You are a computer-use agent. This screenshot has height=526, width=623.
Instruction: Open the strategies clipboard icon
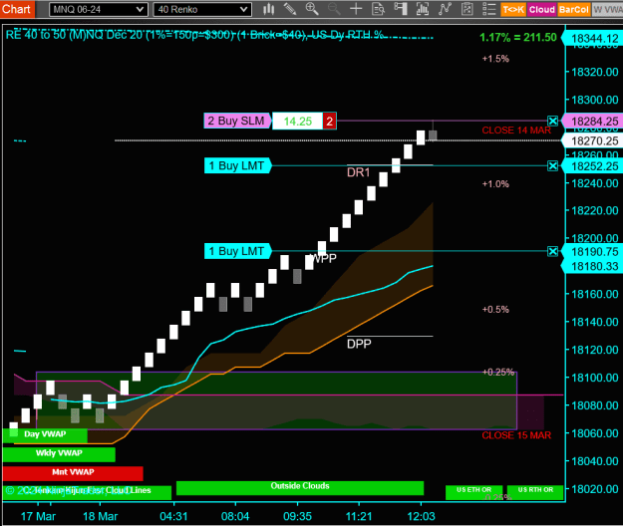[467, 9]
